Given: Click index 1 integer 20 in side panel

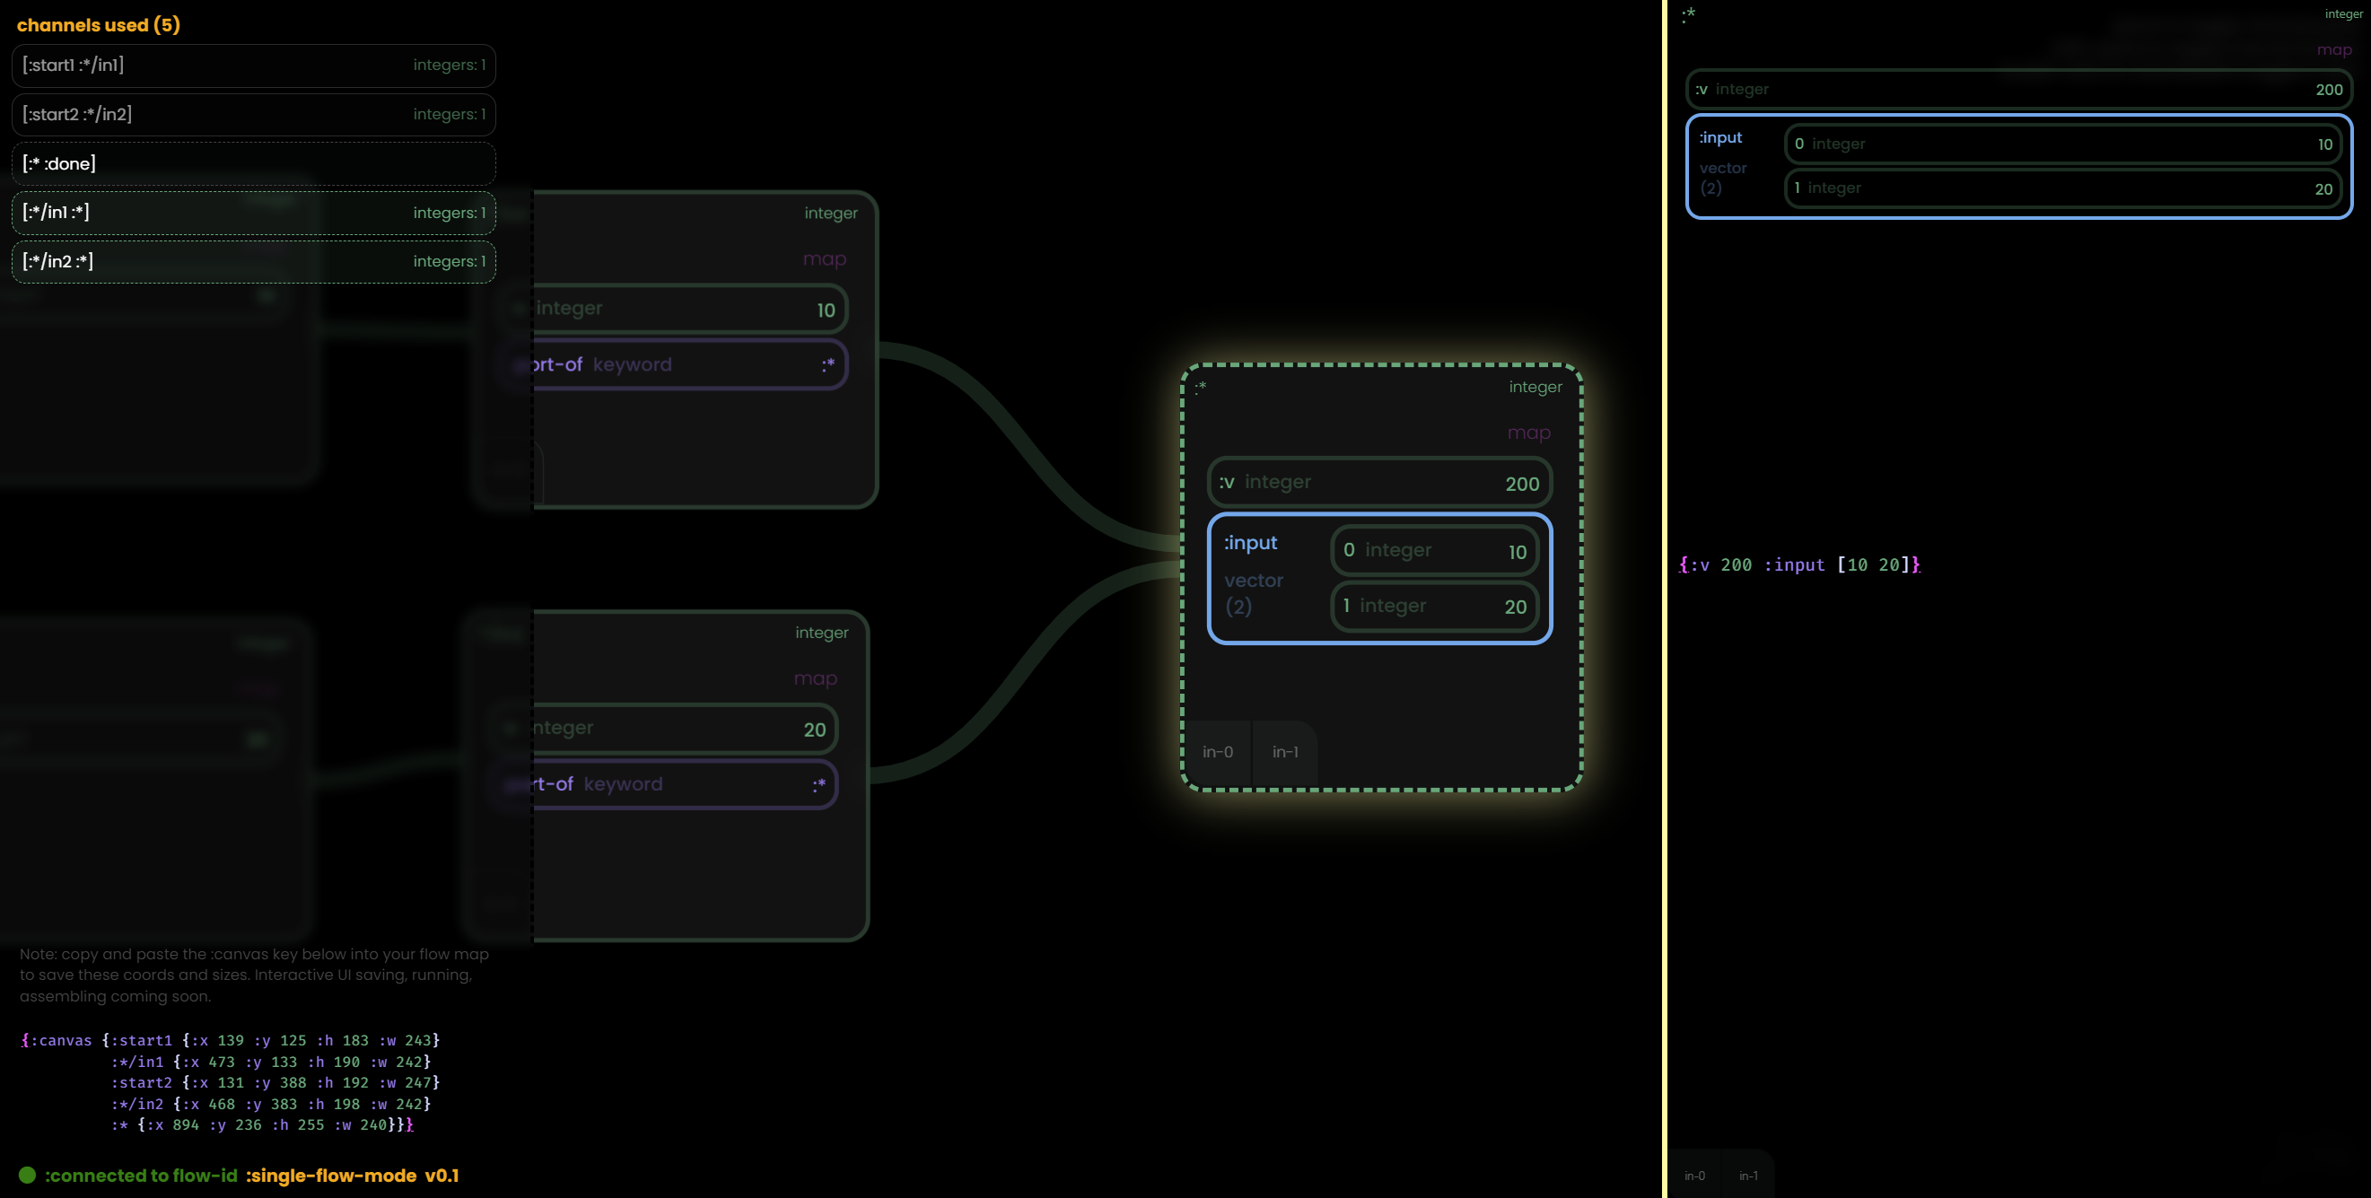Looking at the screenshot, I should 2061,188.
